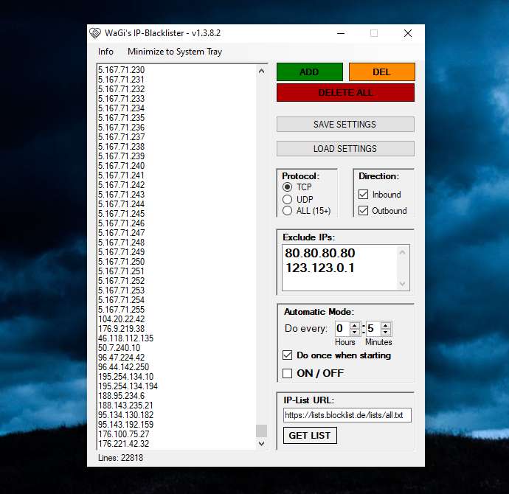This screenshot has width=509, height=494.
Task: Disable Do once when starting checkbox
Action: [x=288, y=355]
